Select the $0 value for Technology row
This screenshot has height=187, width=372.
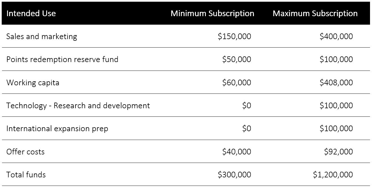click(247, 106)
